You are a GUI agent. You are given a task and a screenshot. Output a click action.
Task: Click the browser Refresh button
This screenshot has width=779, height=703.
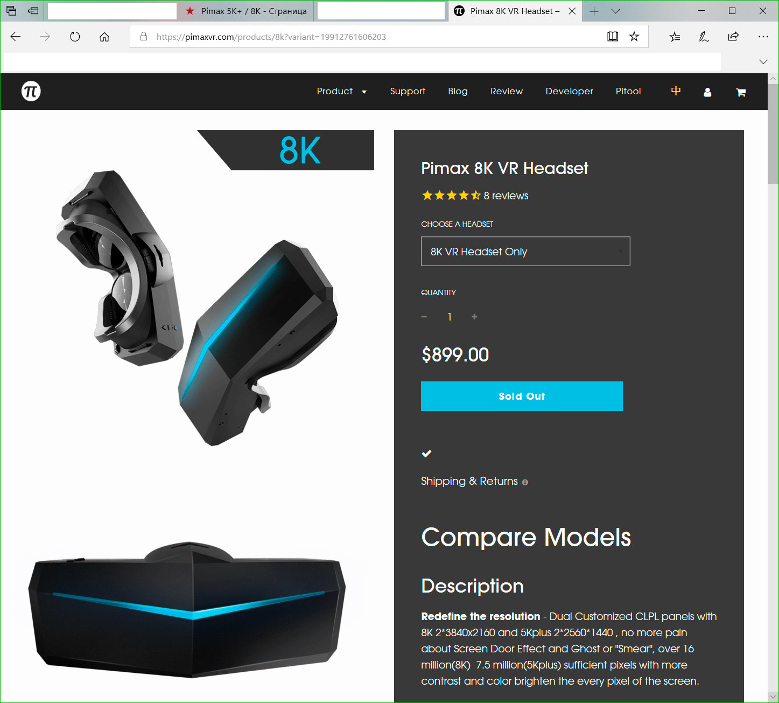click(75, 37)
